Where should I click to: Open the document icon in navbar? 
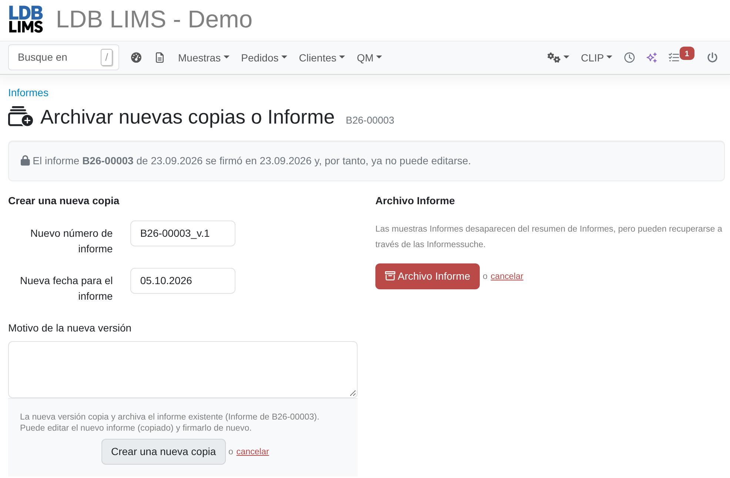(160, 58)
